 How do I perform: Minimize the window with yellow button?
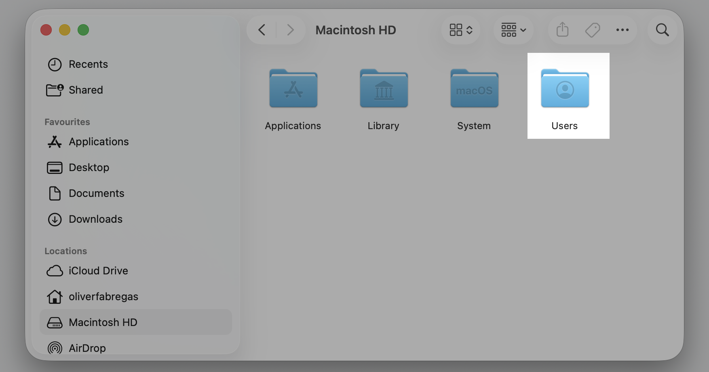65,30
